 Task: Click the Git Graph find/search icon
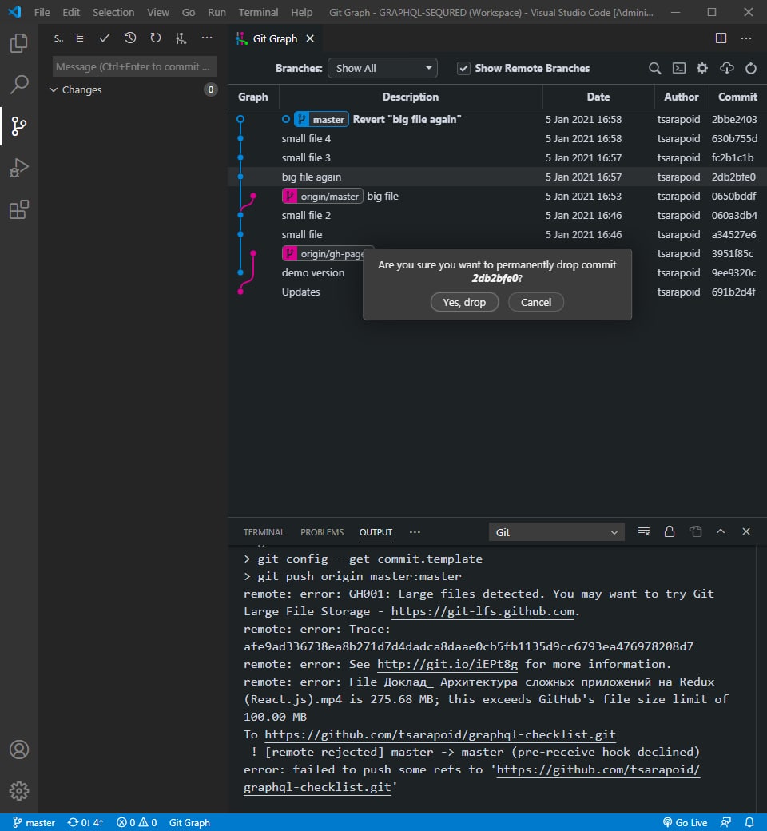tap(654, 69)
